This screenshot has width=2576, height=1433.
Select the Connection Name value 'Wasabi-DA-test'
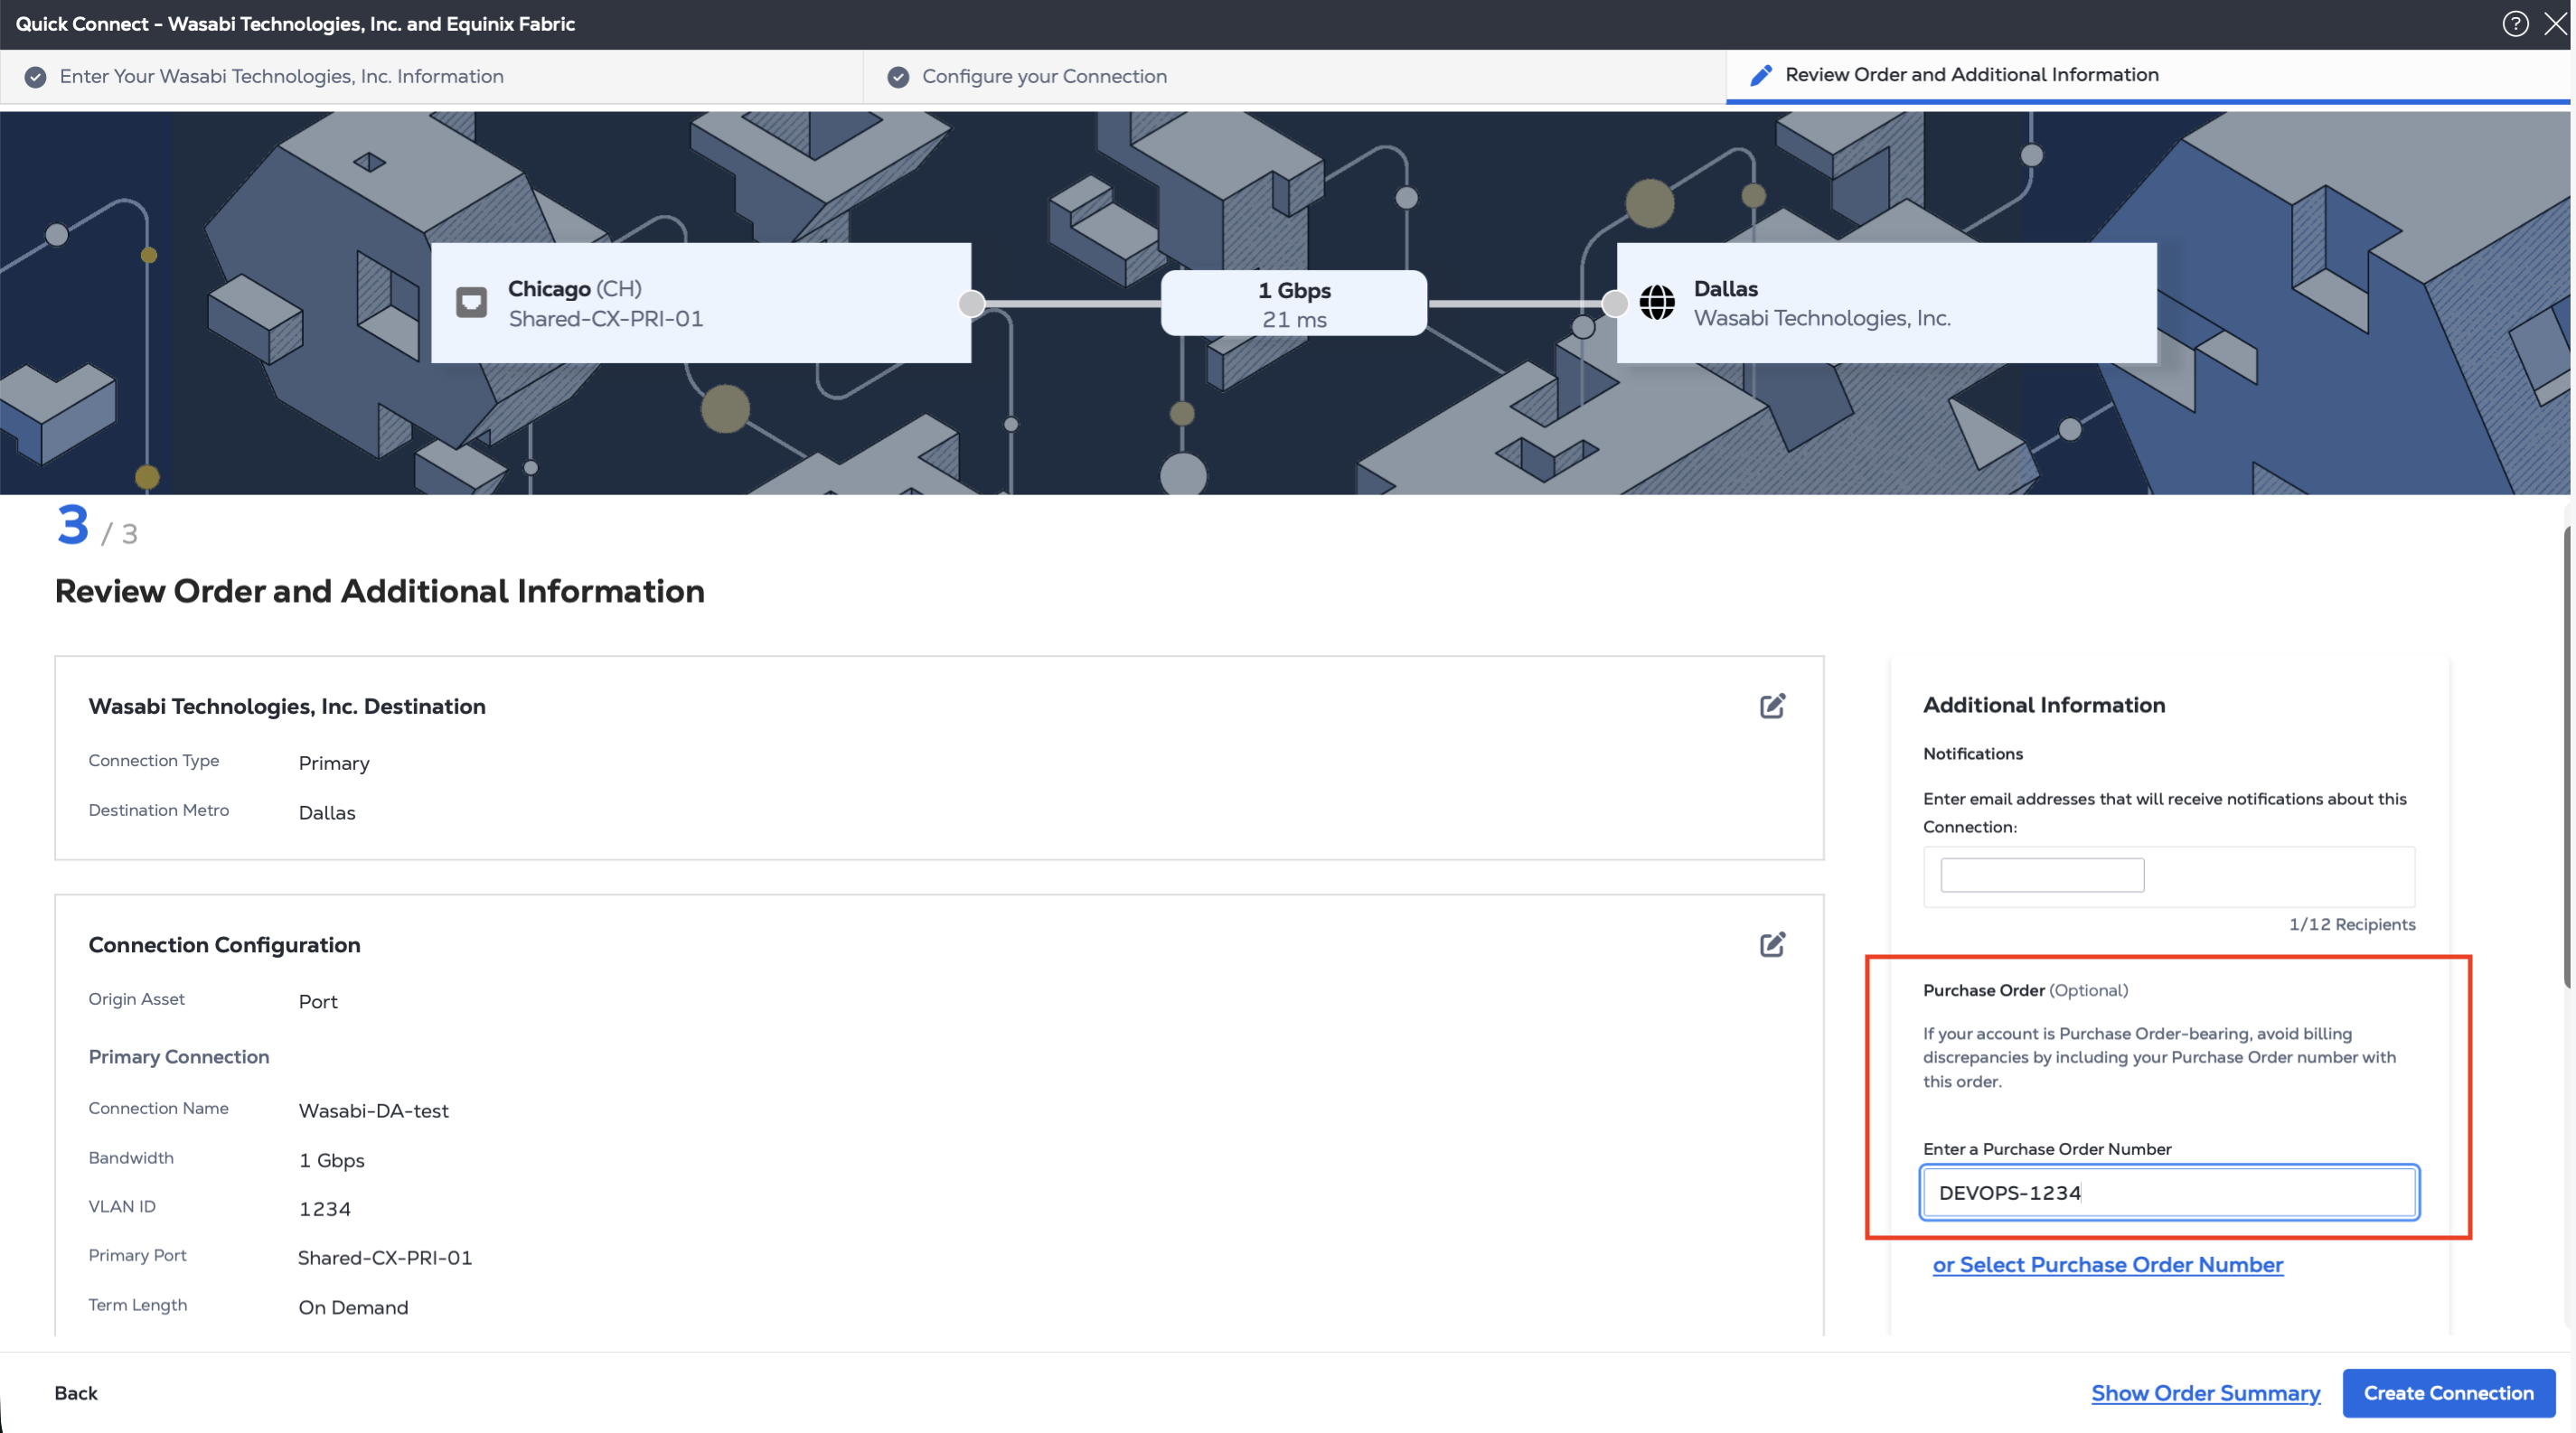click(374, 1111)
